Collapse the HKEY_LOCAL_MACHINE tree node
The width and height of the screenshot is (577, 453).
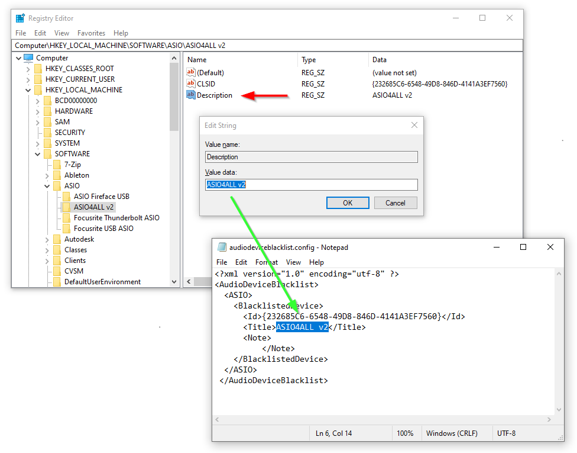(28, 90)
